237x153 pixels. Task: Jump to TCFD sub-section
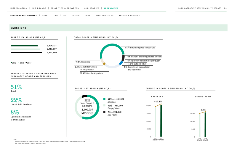pyautogui.click(x=55, y=15)
